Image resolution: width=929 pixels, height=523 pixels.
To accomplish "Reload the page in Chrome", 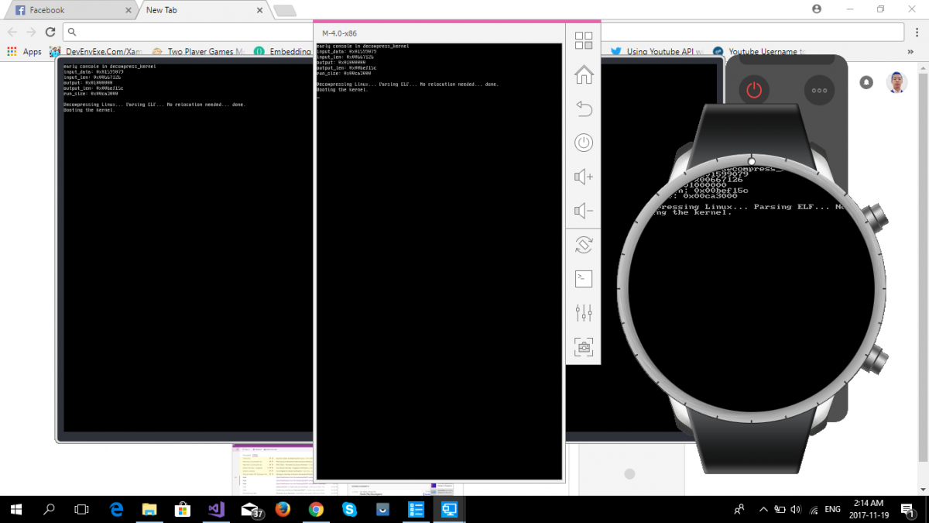I will [x=50, y=32].
